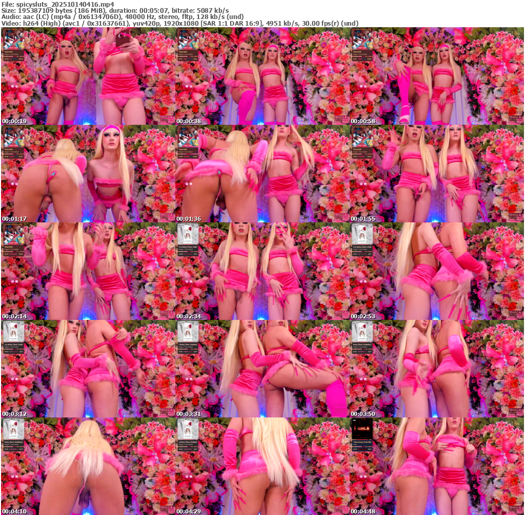Click the thumbnail marked 00:02:14
Image resolution: width=525 pixels, height=515 pixels.
point(88,271)
